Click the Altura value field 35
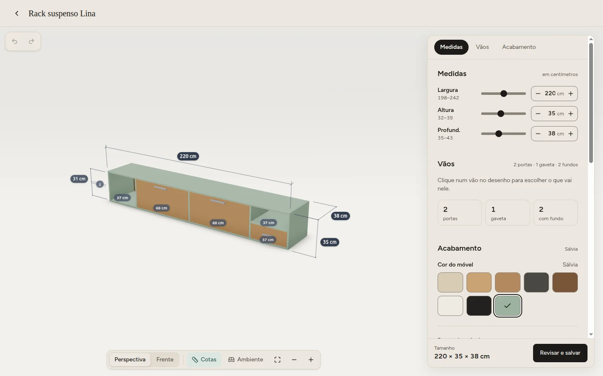The image size is (603, 376). [x=551, y=114]
